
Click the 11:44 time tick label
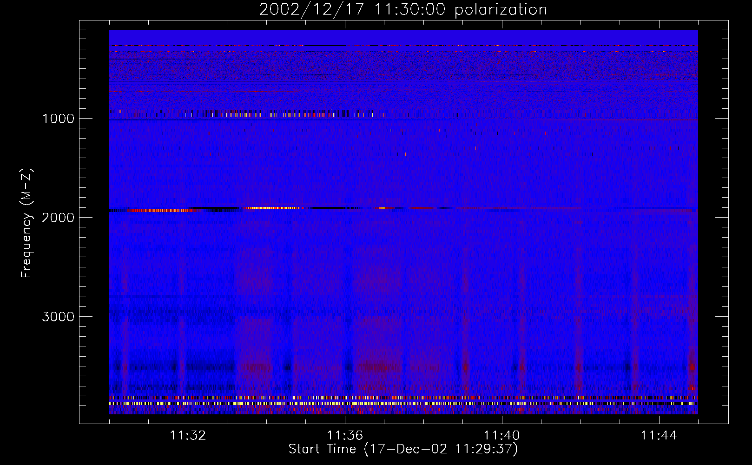coord(659,436)
